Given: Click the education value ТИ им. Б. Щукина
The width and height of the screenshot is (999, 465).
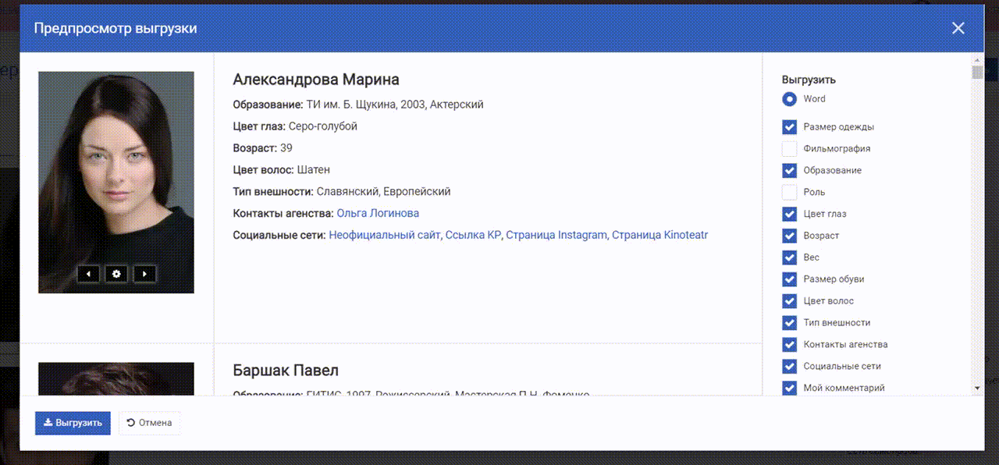Looking at the screenshot, I should pos(350,105).
